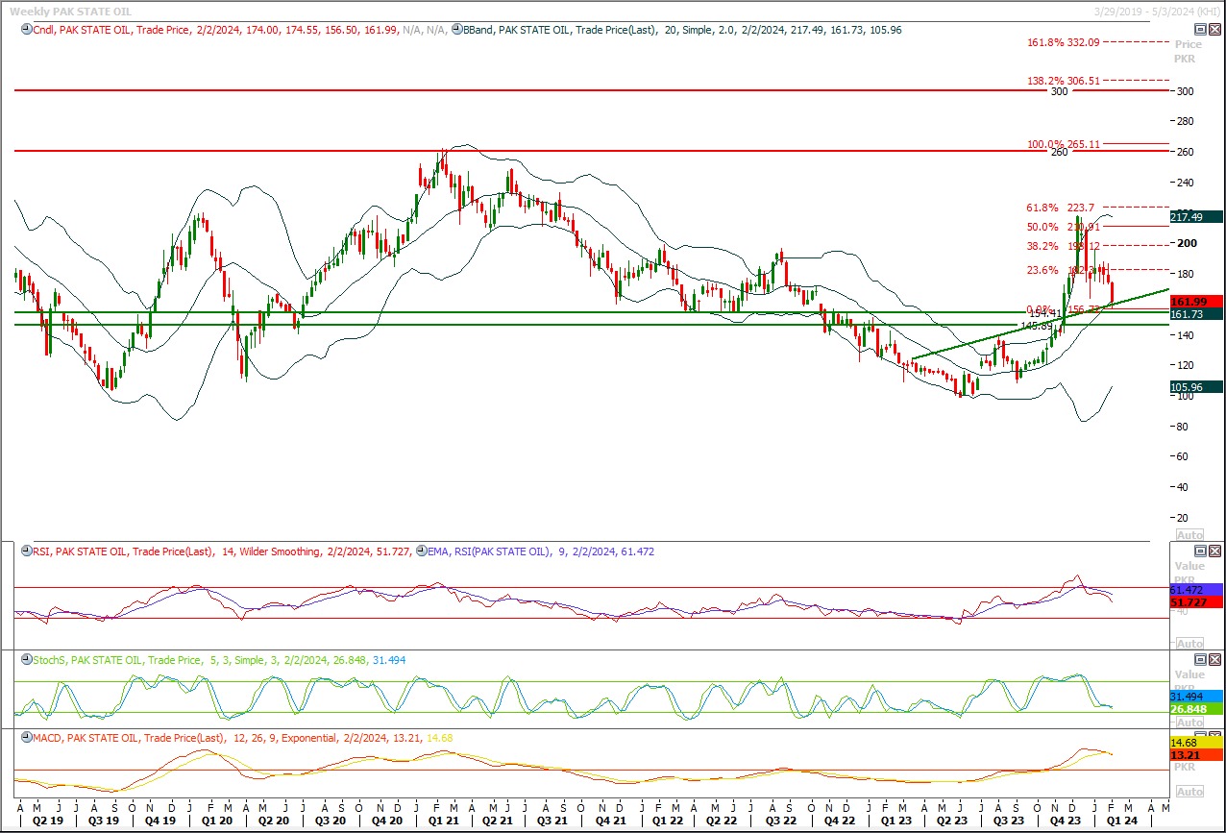Viewport: 1226px width, 833px height.
Task: Maximize the RSI indicator pane
Action: (x=1199, y=551)
